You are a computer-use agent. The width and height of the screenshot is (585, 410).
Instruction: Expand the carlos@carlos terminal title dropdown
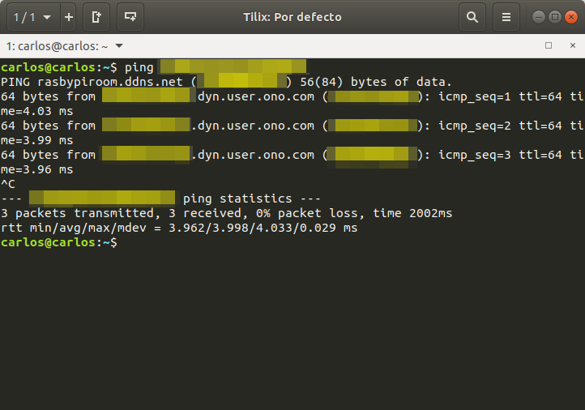pos(120,46)
